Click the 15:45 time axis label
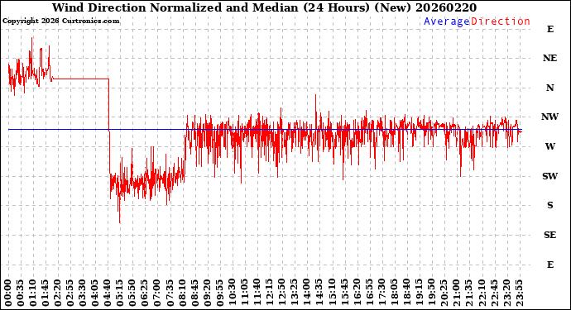 345,293
